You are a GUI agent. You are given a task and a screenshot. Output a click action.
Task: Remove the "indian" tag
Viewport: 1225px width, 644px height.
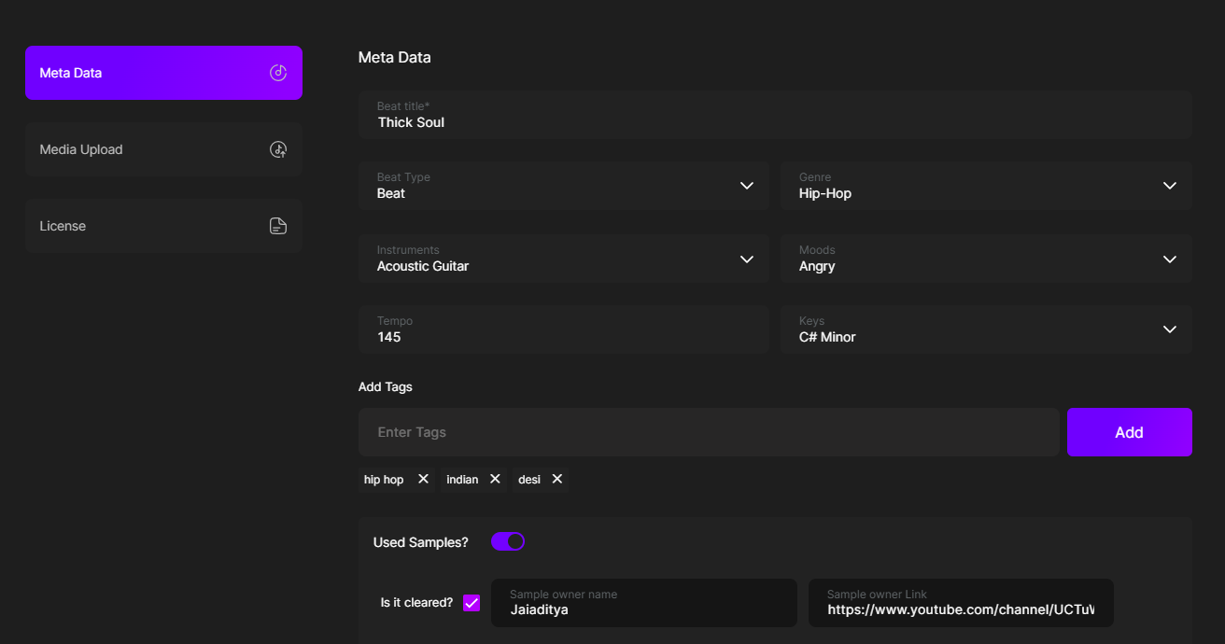[x=495, y=479]
